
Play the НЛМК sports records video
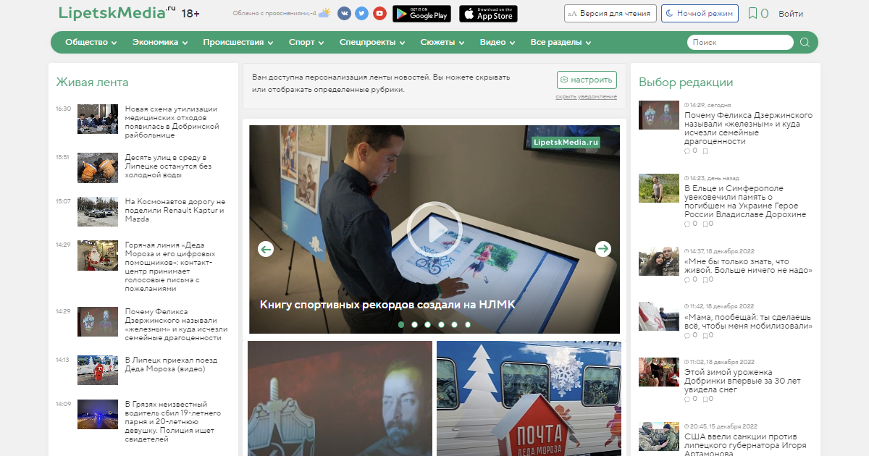click(x=434, y=229)
